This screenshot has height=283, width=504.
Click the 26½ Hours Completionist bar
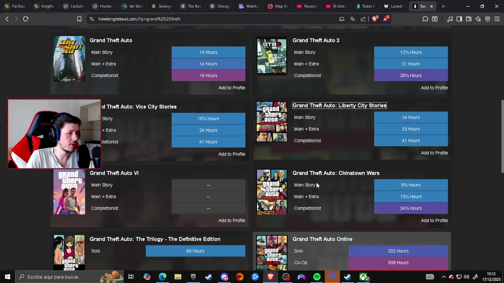(x=411, y=75)
